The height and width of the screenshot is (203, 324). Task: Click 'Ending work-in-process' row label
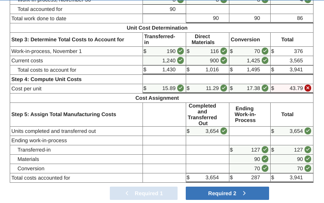(x=39, y=140)
